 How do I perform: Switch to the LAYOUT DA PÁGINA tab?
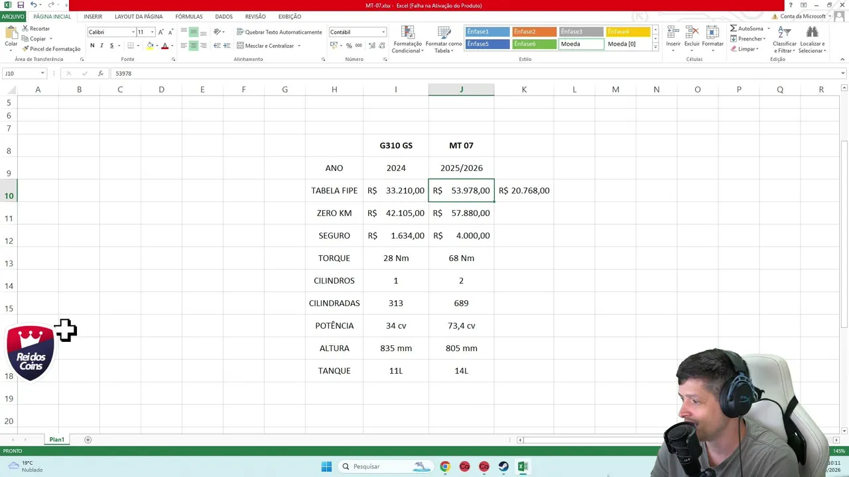[x=139, y=17]
